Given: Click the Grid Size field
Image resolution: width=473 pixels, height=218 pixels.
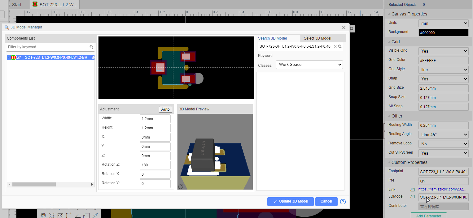Looking at the screenshot, I should pos(443,88).
